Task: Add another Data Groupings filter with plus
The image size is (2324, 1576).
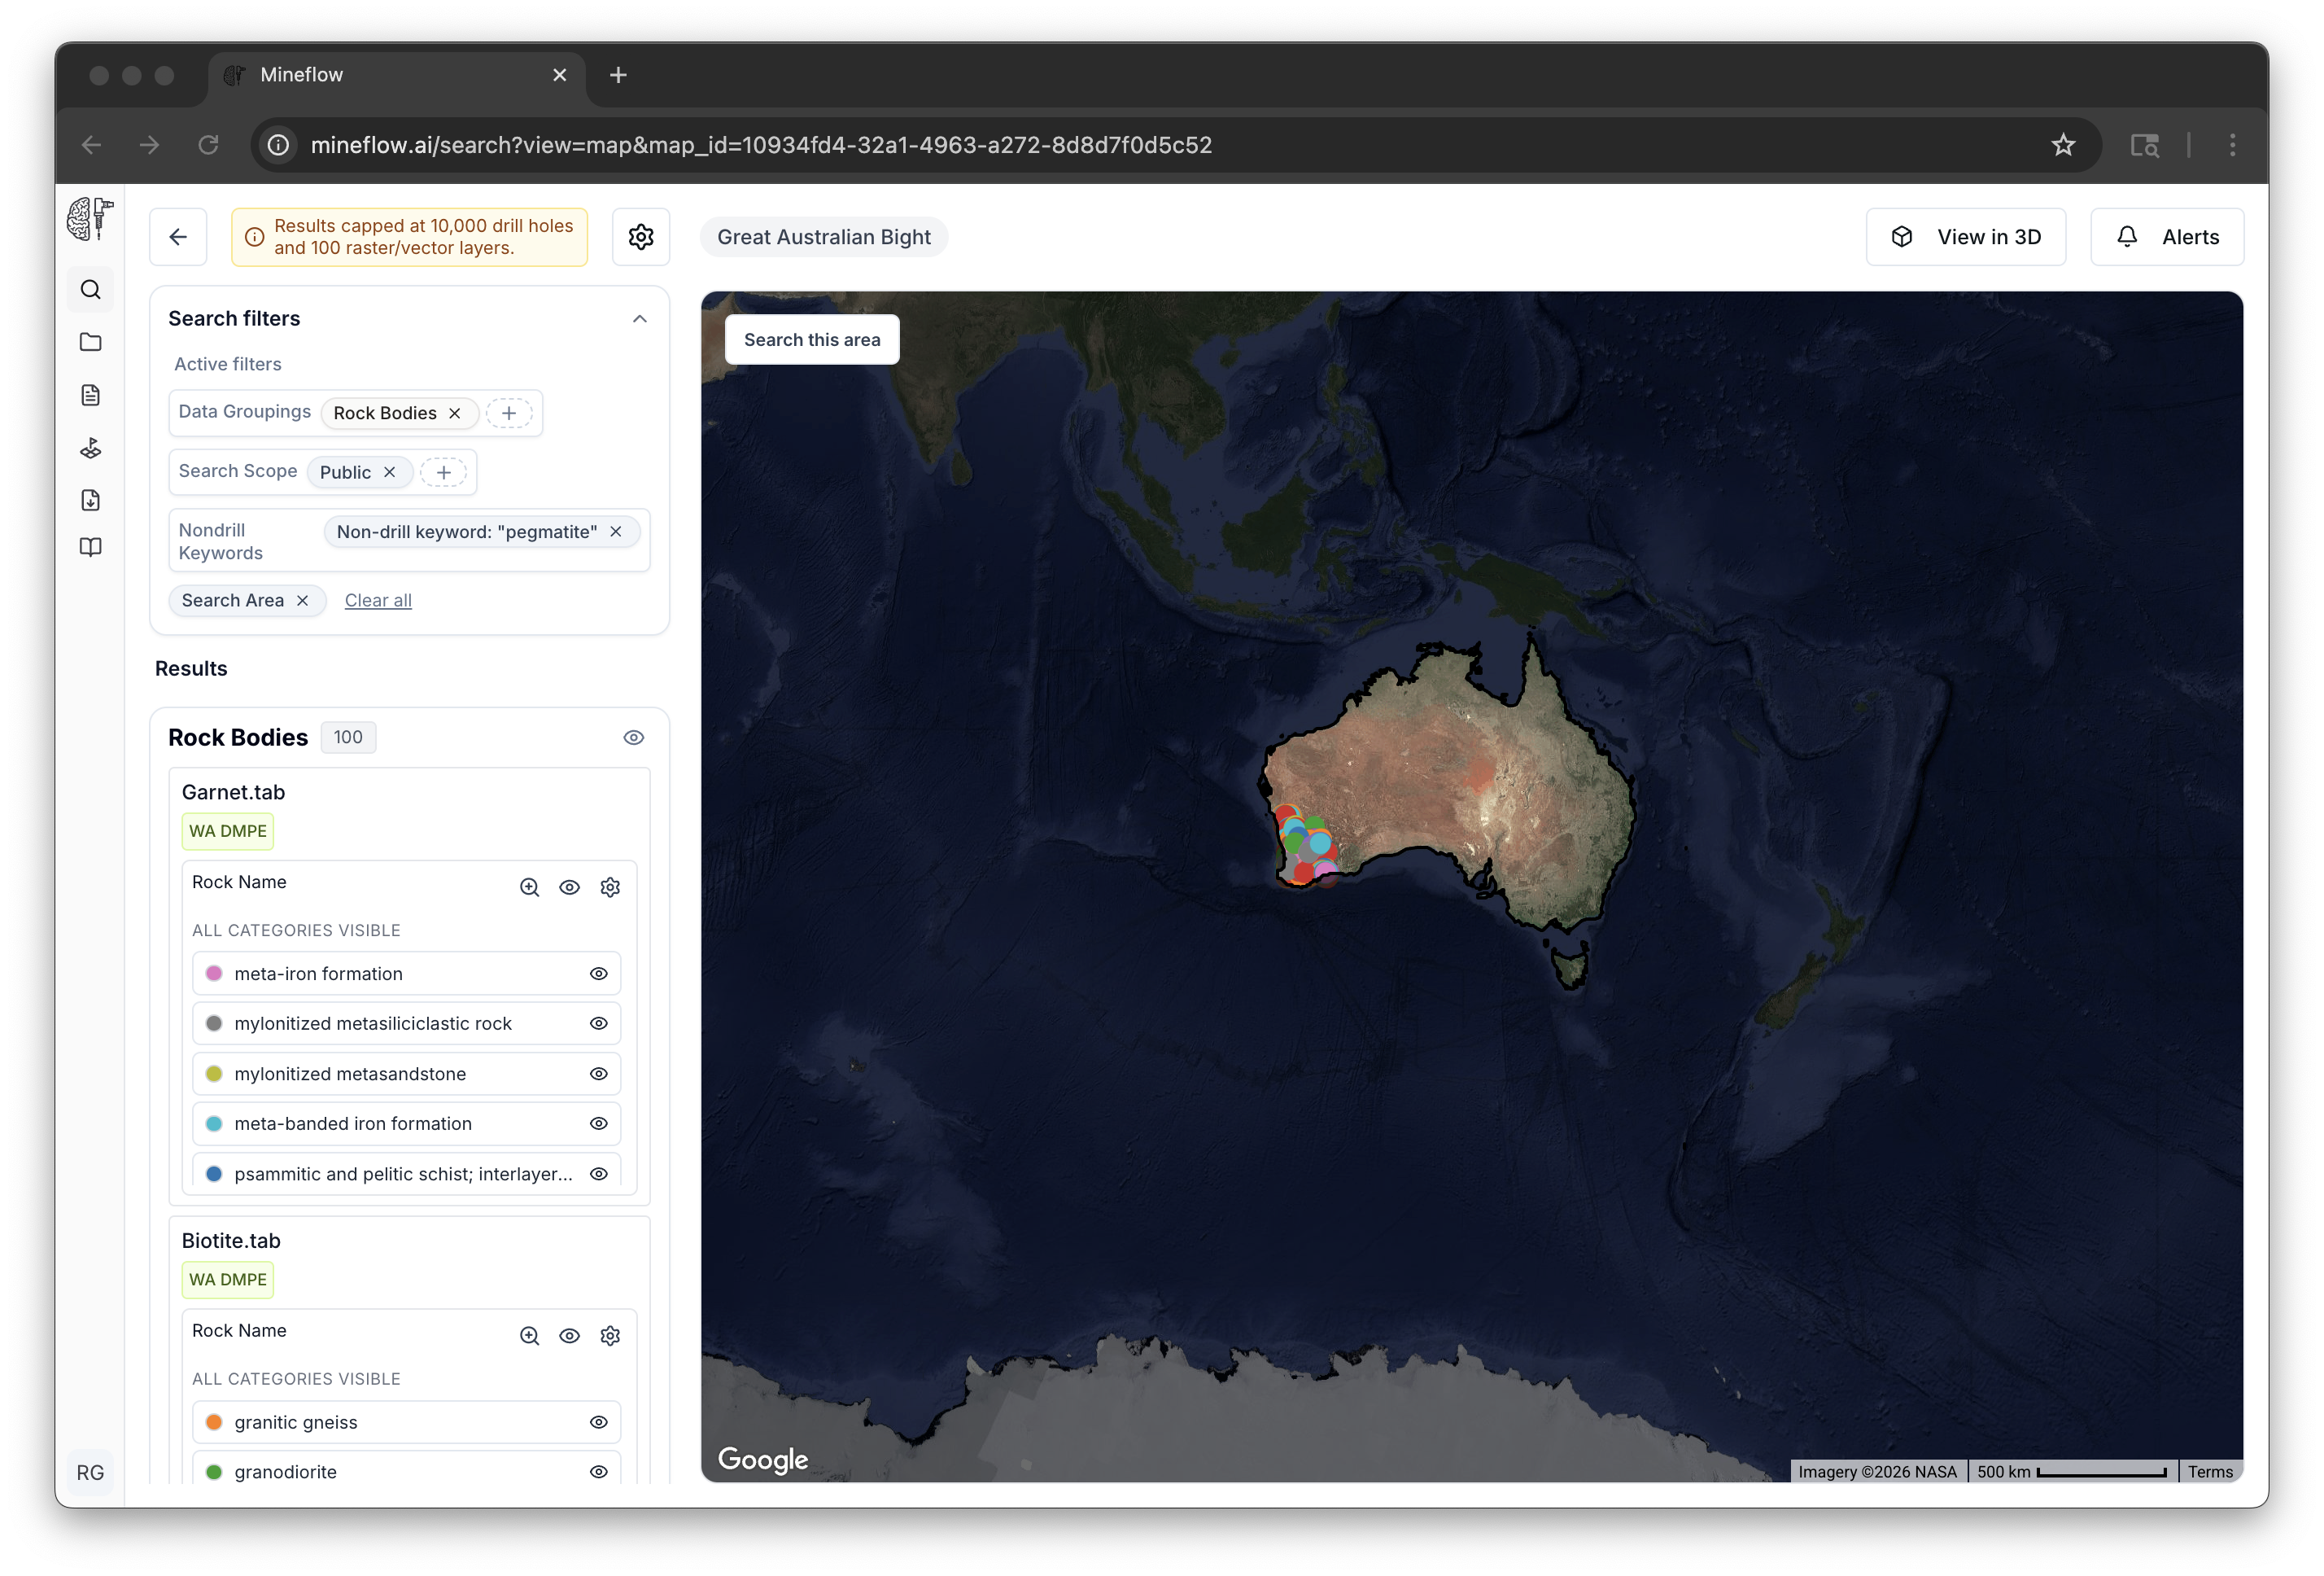Action: coord(509,414)
